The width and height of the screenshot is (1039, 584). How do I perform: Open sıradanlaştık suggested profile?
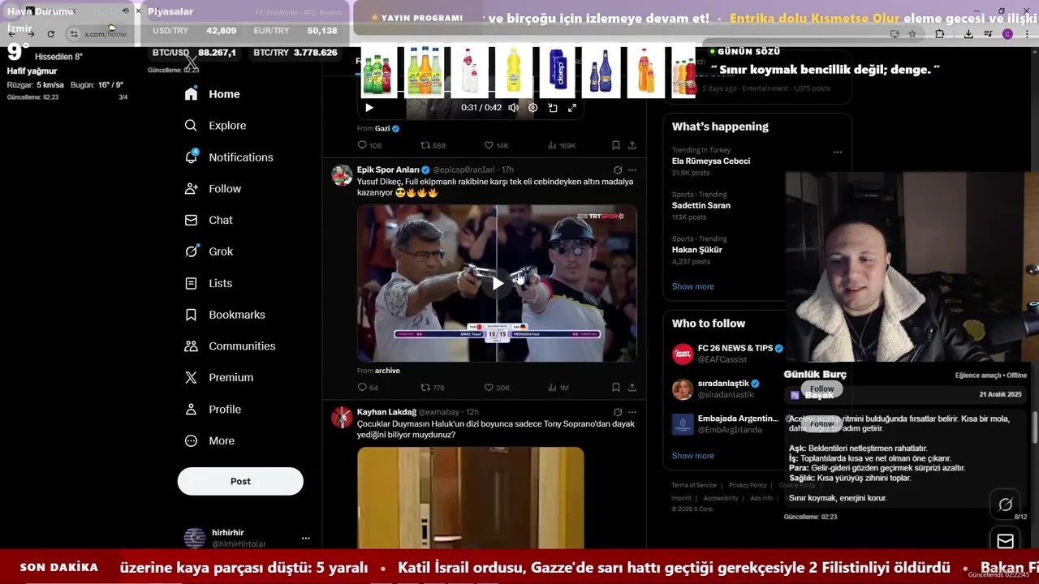click(x=723, y=384)
